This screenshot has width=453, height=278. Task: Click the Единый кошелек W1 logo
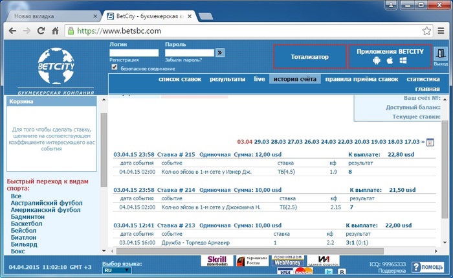tap(324, 261)
